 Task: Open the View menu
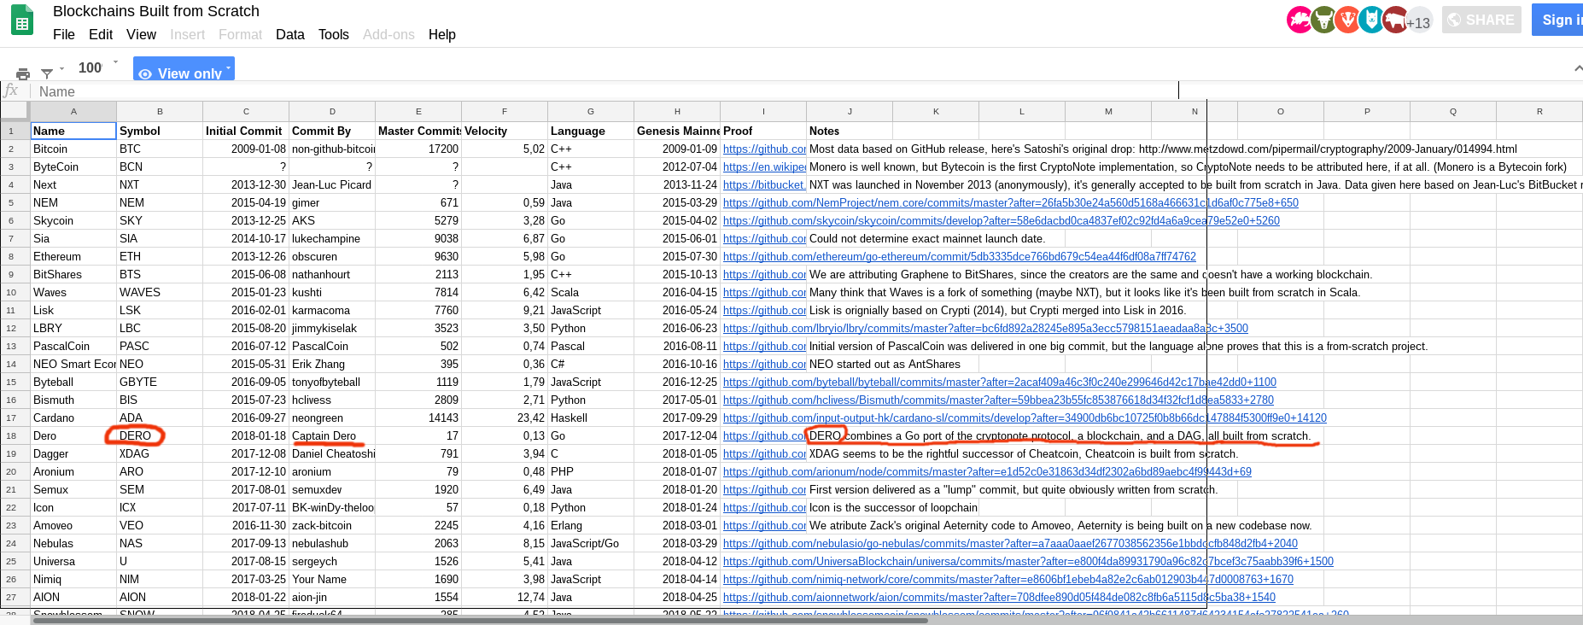coord(142,34)
